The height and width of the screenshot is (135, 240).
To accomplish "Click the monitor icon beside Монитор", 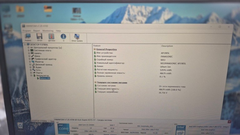I will 33,62.
